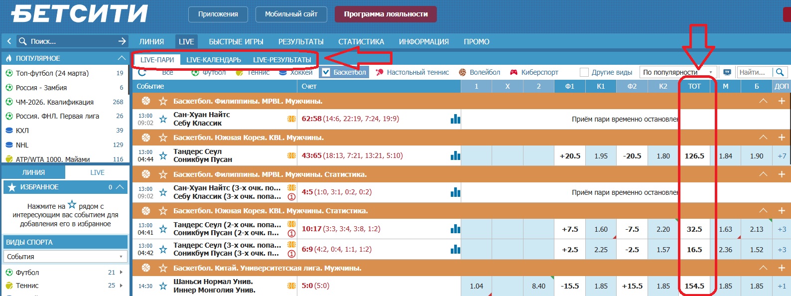Click the live stream icon for 62:58 match
This screenshot has width=791, height=296.
tap(291, 119)
